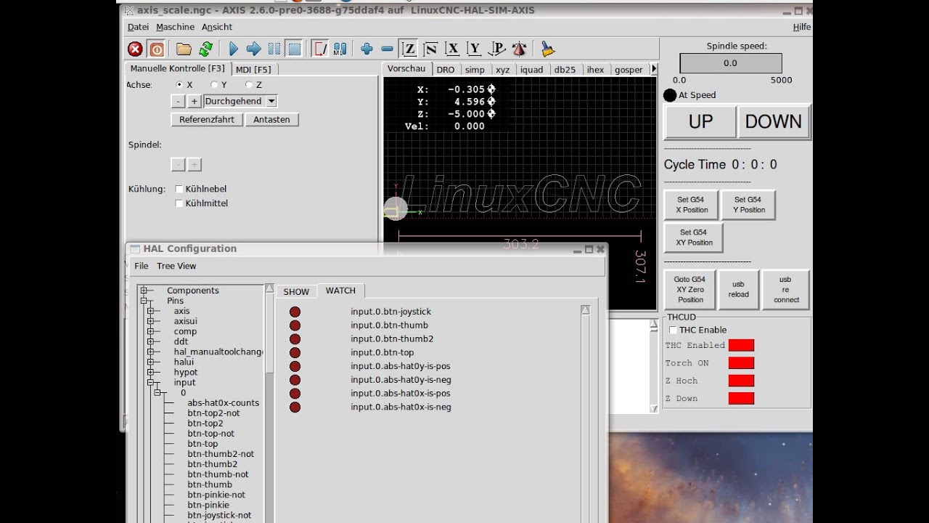Open the Maschine menu
The width and height of the screenshot is (929, 523).
click(175, 27)
